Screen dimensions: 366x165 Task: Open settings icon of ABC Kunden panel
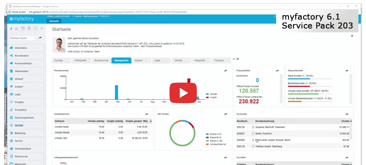pyautogui.click(x=226, y=114)
